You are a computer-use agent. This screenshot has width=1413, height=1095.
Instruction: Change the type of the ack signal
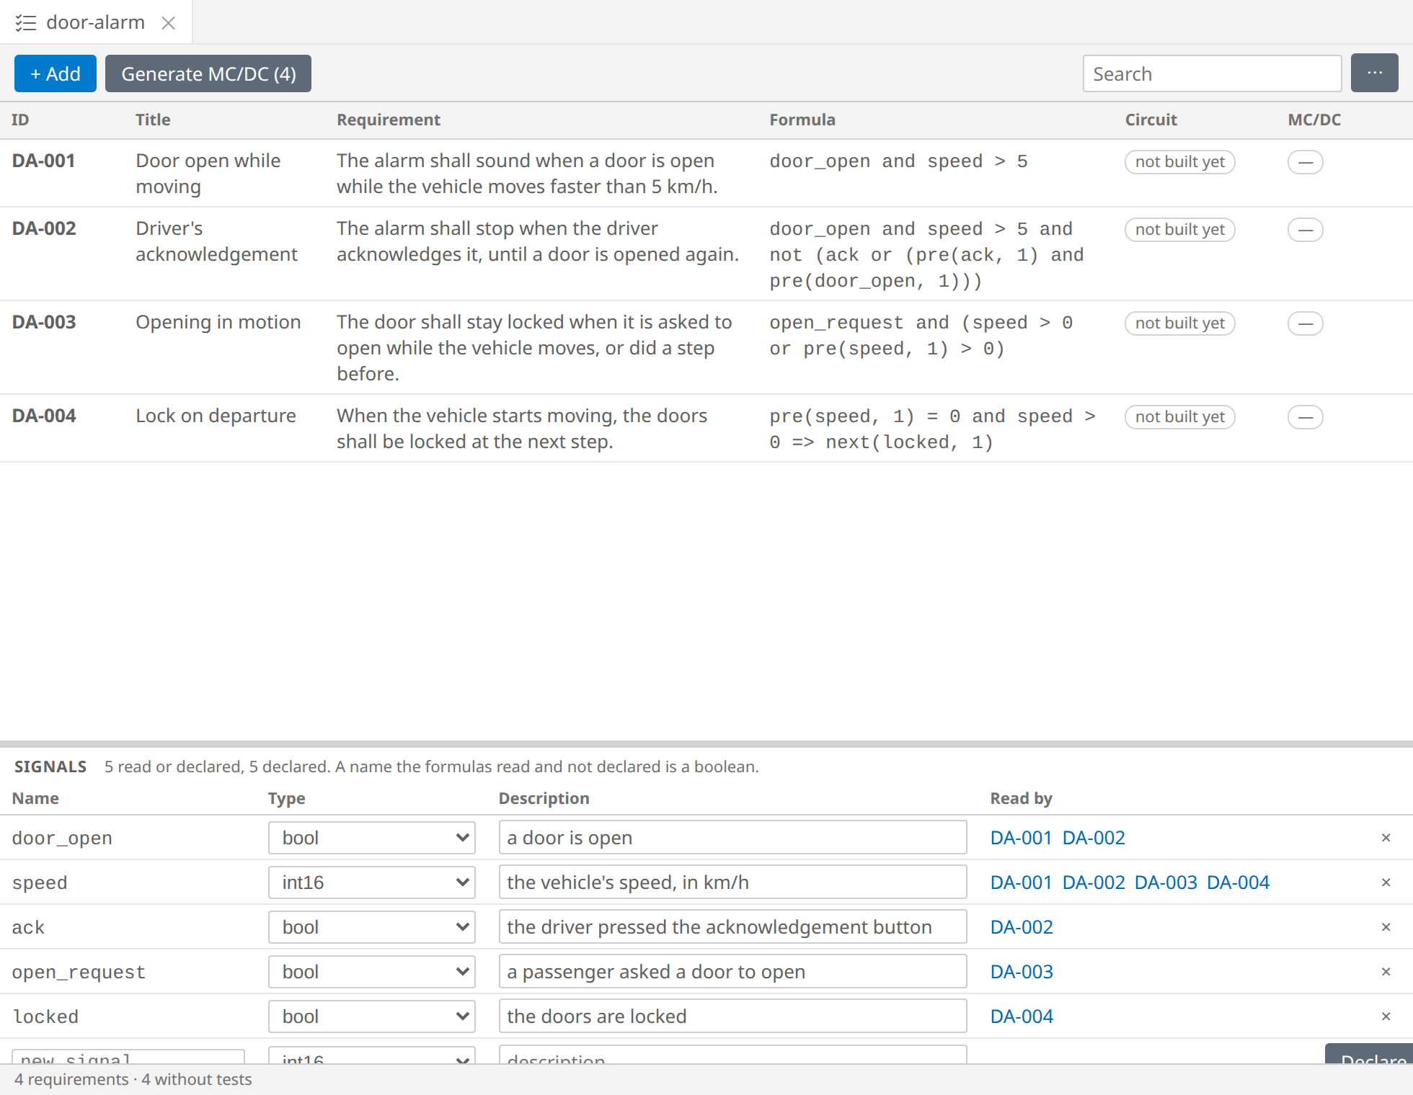coord(372,927)
